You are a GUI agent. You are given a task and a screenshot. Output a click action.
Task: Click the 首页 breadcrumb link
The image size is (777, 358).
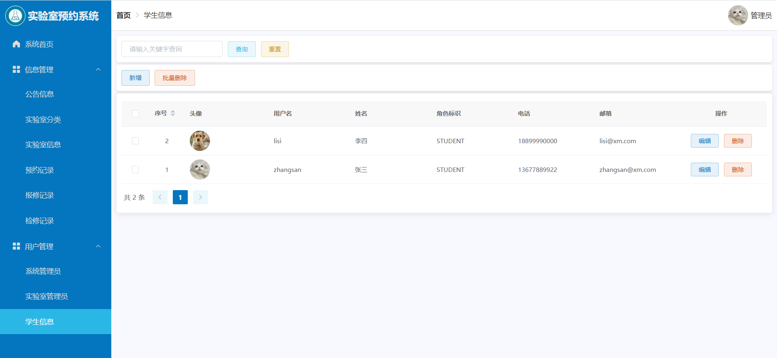tap(123, 15)
